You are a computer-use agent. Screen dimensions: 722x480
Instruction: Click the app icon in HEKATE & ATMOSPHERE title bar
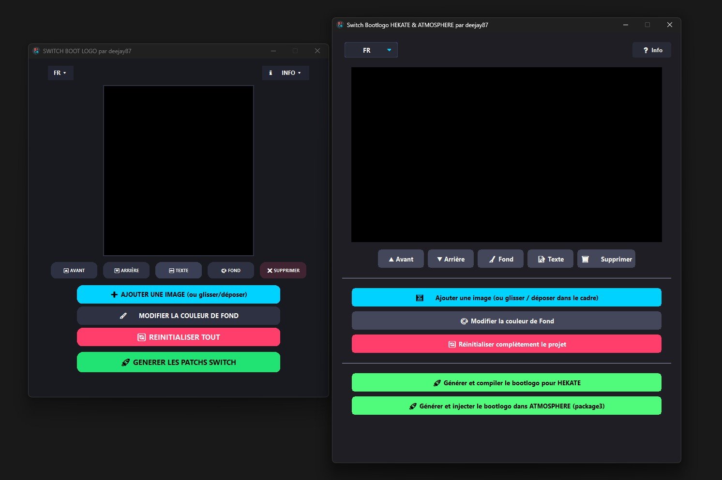[340, 25]
